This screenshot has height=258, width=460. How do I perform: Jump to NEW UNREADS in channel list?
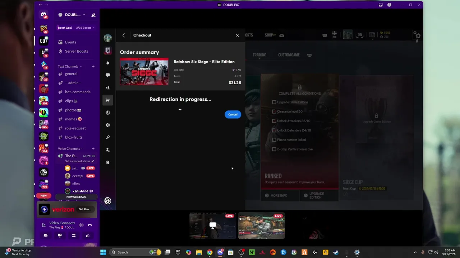[76, 197]
